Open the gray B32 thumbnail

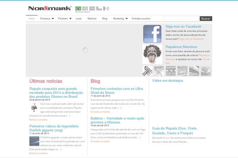point(182,71)
